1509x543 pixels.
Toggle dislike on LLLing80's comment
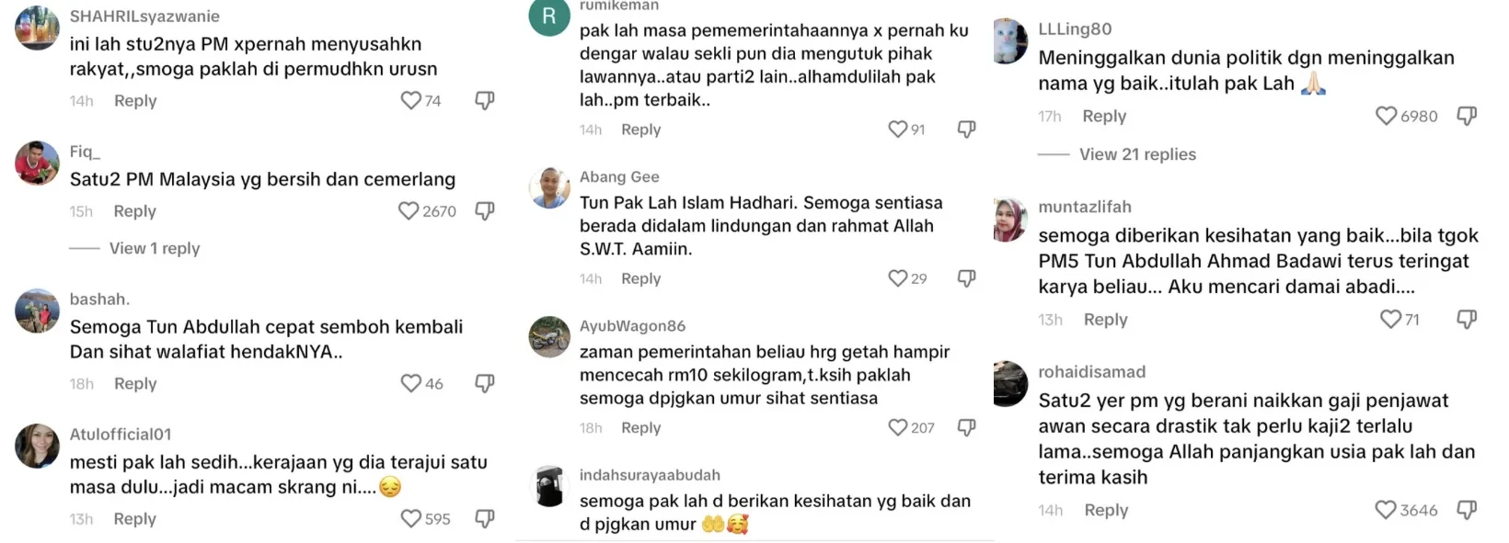coord(1467,116)
